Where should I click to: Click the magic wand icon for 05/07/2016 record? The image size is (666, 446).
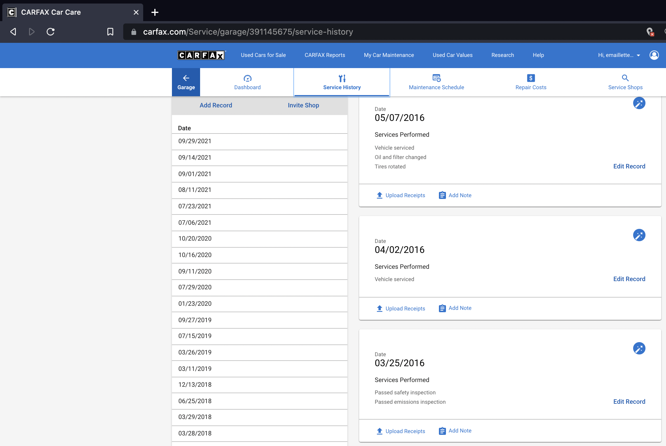point(639,103)
